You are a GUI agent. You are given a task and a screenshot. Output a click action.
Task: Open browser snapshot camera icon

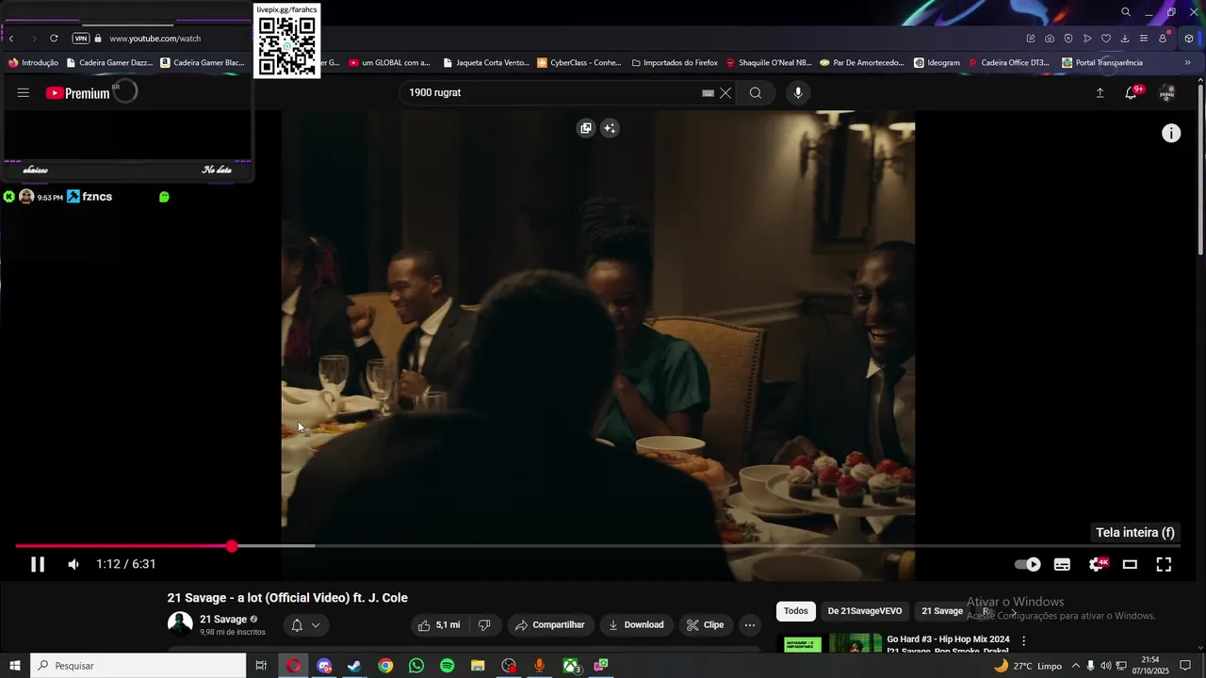tap(1050, 39)
